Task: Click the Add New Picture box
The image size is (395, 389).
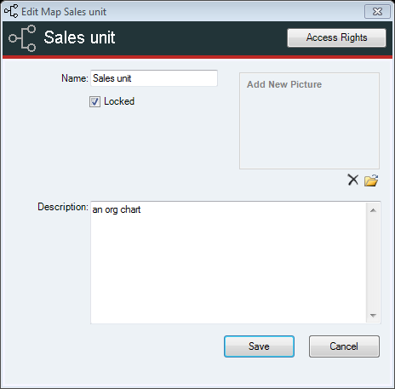Action: (x=309, y=121)
